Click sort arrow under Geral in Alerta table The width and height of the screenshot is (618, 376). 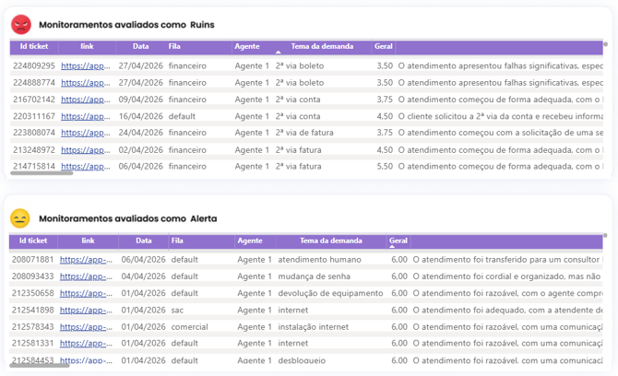pos(392,246)
